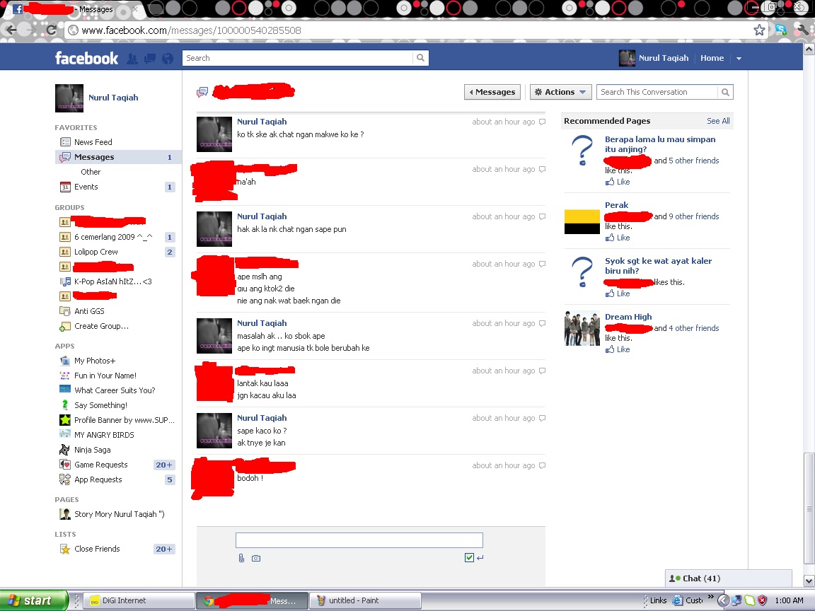
Task: Click Windows start button
Action: click(34, 600)
